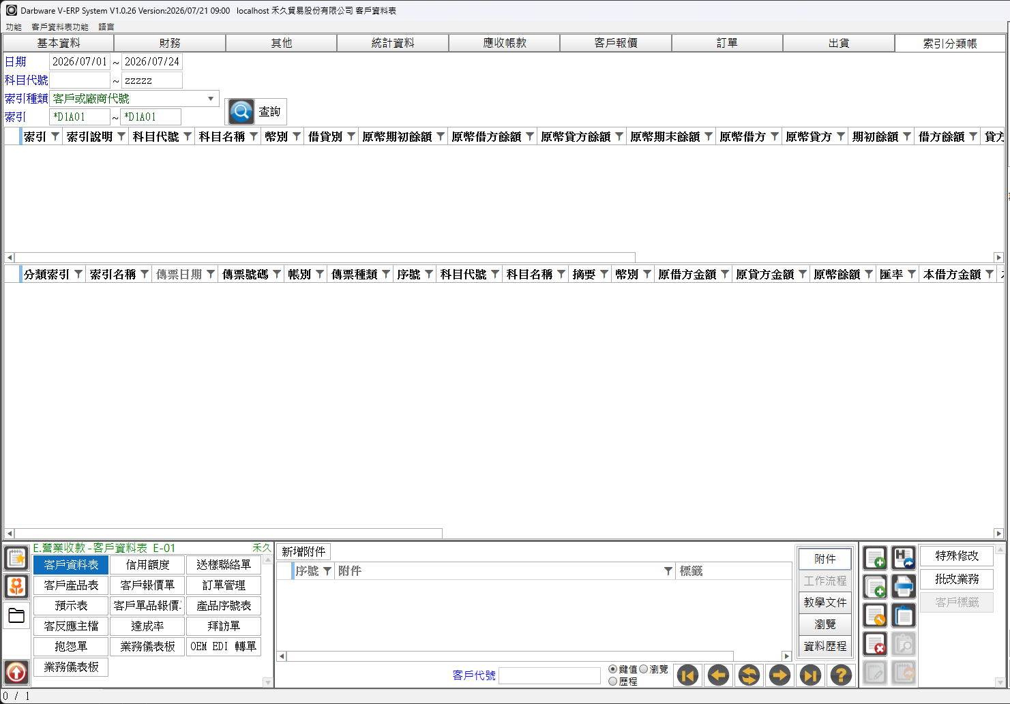The height and width of the screenshot is (704, 1010).
Task: Open filter dropdown on 原幣期初餘額 column
Action: [x=441, y=137]
